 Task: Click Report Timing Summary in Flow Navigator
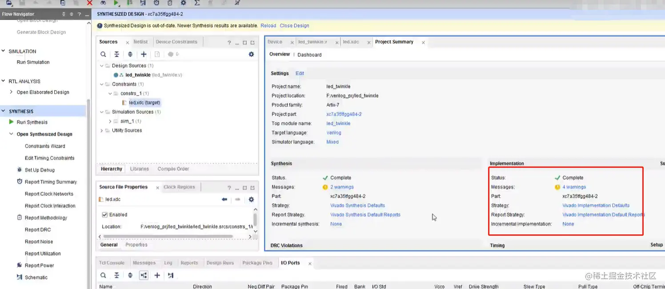pos(51,182)
